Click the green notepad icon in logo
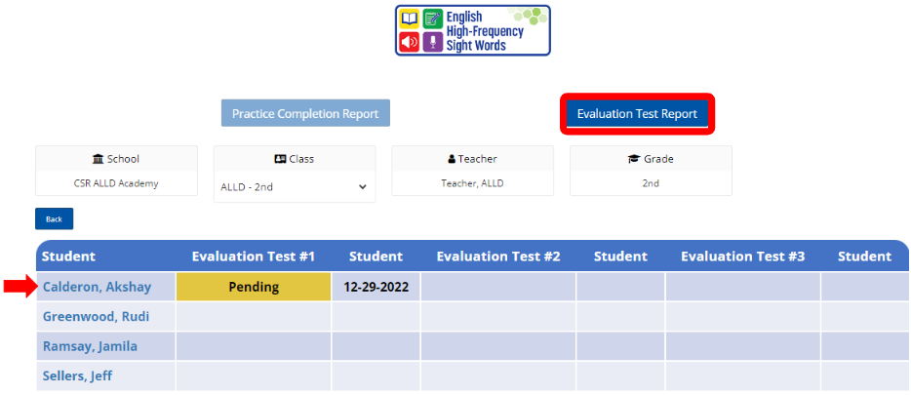Viewport: 911px width, 395px height. click(x=432, y=19)
